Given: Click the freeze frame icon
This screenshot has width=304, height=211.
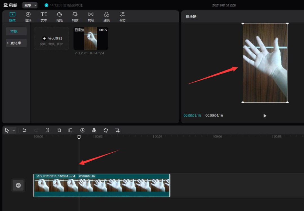Looking at the screenshot, I should tap(71, 130).
